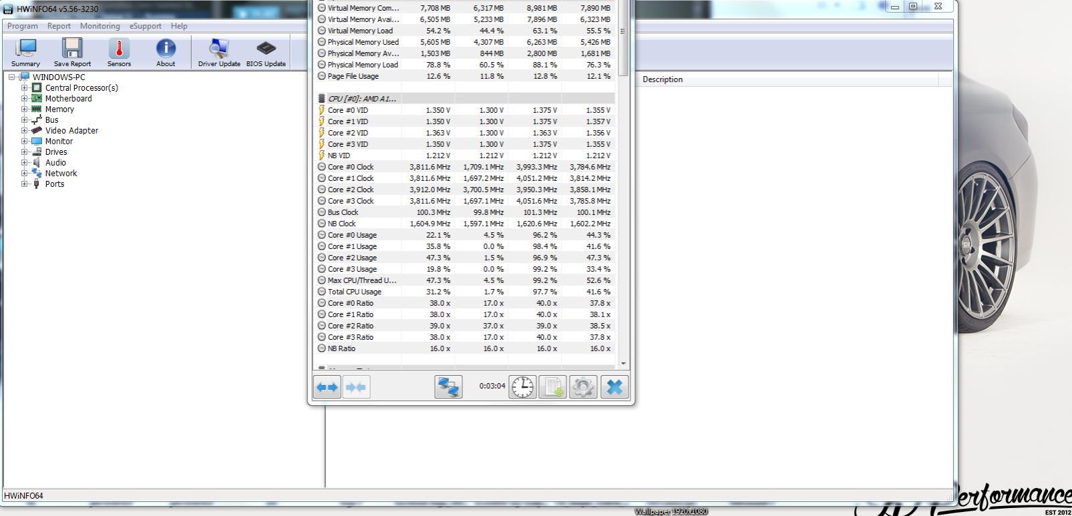Select the Virtual Memory Load row

pos(466,31)
